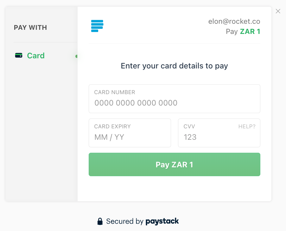Screen dimensions: 286x231
Task: Select the Card payment method label
Action: pyautogui.click(x=36, y=55)
